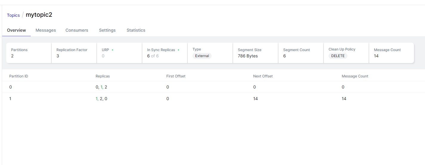Click the Partition ID cell of partition 1
425x165 pixels.
point(10,99)
